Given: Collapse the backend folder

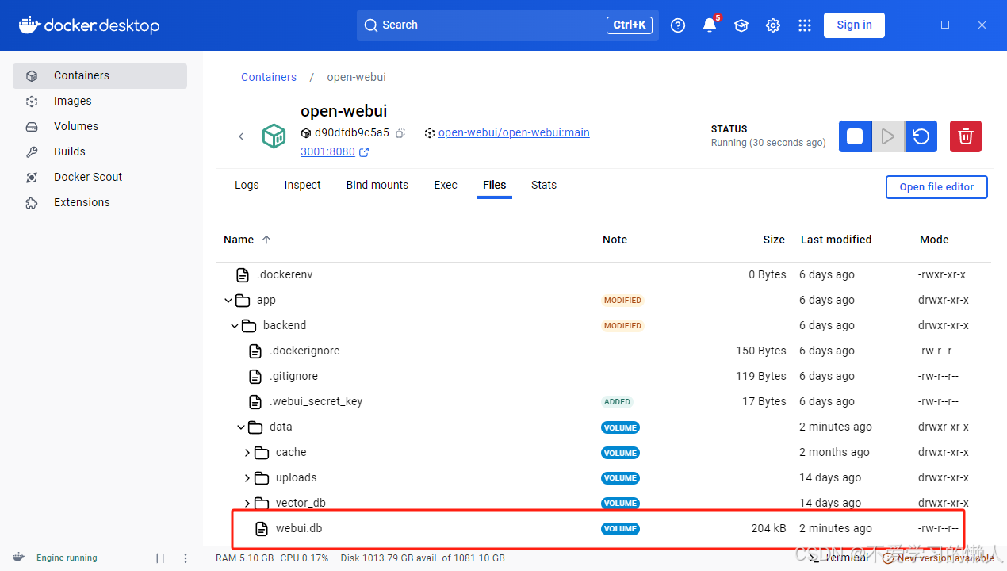Looking at the screenshot, I should click(235, 326).
